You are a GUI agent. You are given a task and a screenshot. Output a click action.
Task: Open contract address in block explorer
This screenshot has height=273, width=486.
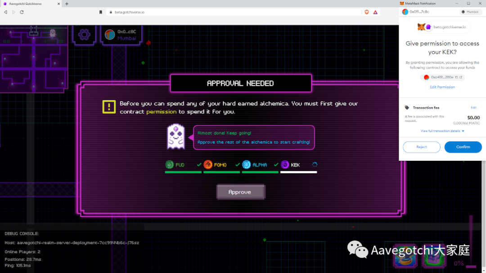(x=461, y=77)
